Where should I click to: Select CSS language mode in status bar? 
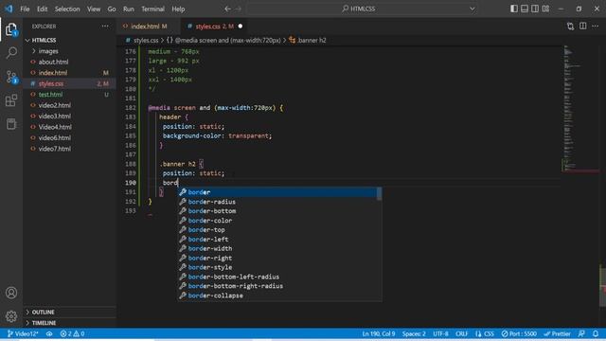point(485,333)
